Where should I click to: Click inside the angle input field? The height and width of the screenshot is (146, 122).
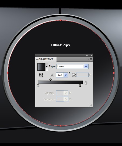click(x=60, y=75)
